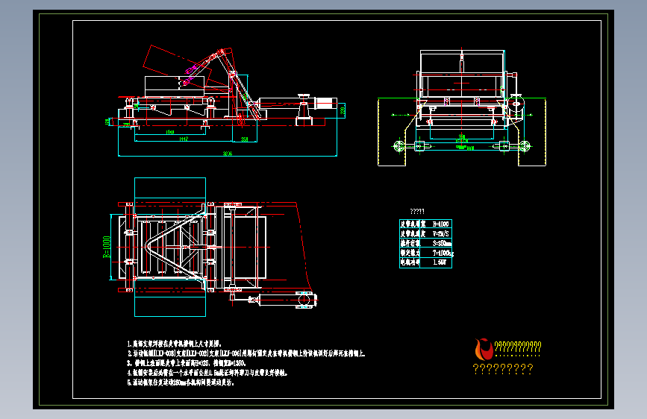647x419 pixels.
Task: Click the B=1000 vertical dimension label
Action: pos(107,247)
